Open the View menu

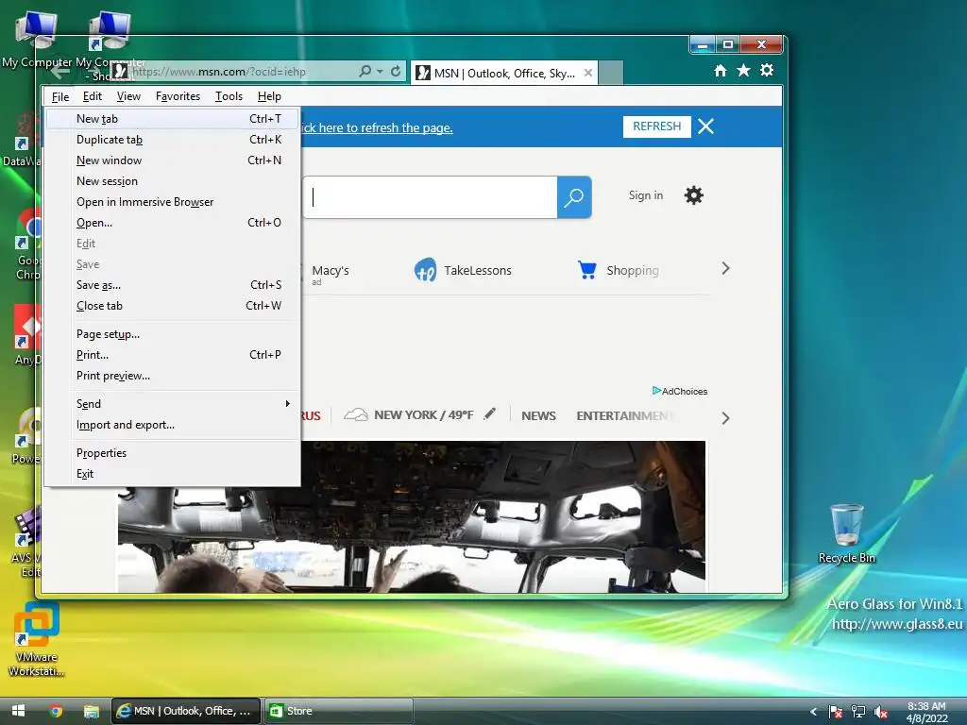(x=128, y=96)
